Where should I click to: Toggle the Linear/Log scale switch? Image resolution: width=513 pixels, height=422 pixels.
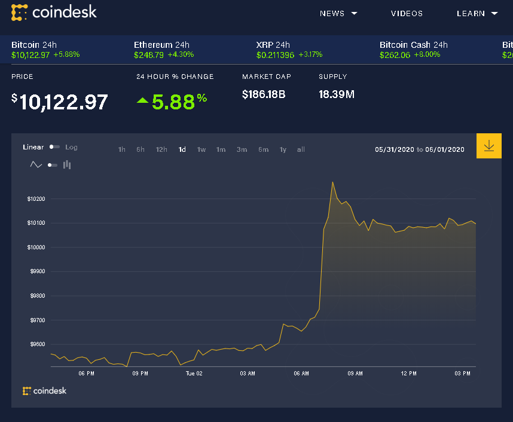tap(54, 147)
